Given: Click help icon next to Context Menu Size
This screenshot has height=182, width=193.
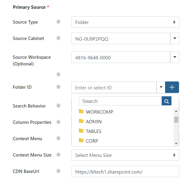Looking at the screenshot, I should pos(58,155).
